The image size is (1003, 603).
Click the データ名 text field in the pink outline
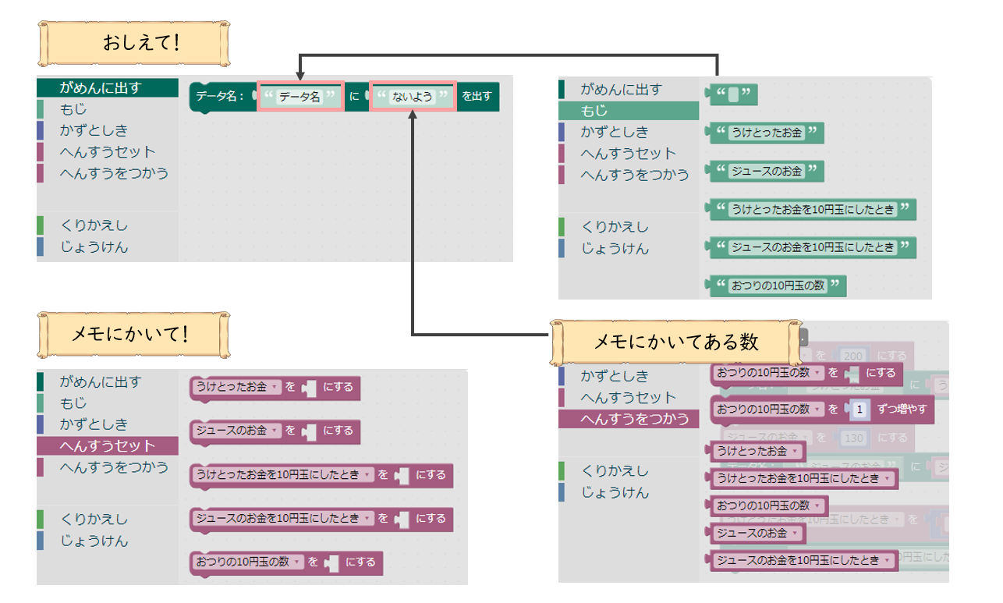[x=299, y=97]
